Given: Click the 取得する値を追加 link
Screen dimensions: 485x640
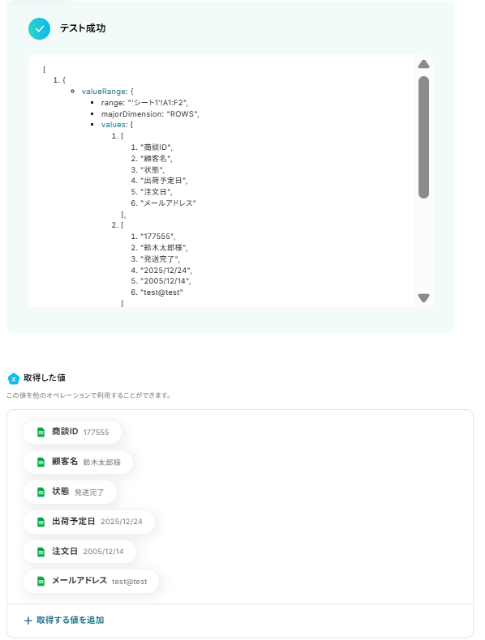Looking at the screenshot, I should click(71, 621).
